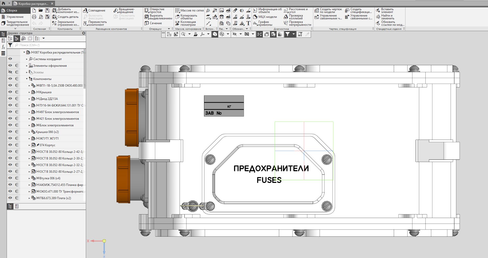Select the Коробка распределительная document tab

click(x=33, y=4)
